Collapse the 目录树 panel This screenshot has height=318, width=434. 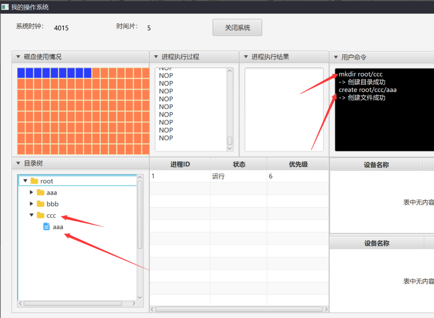18,163
